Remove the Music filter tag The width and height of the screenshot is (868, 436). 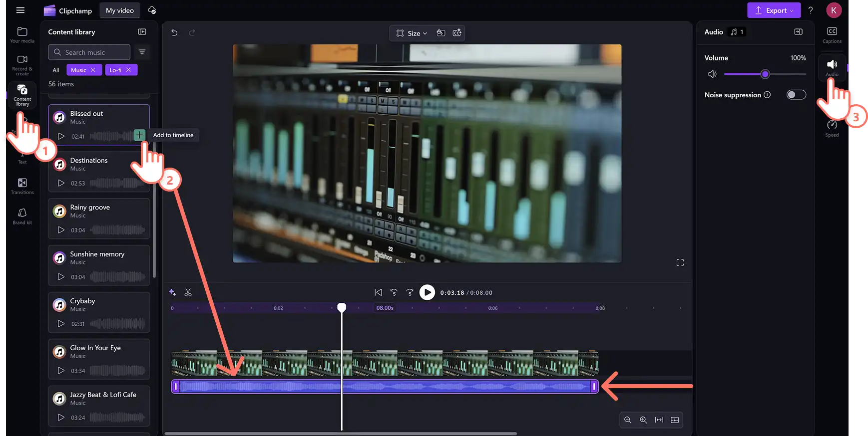pos(93,70)
